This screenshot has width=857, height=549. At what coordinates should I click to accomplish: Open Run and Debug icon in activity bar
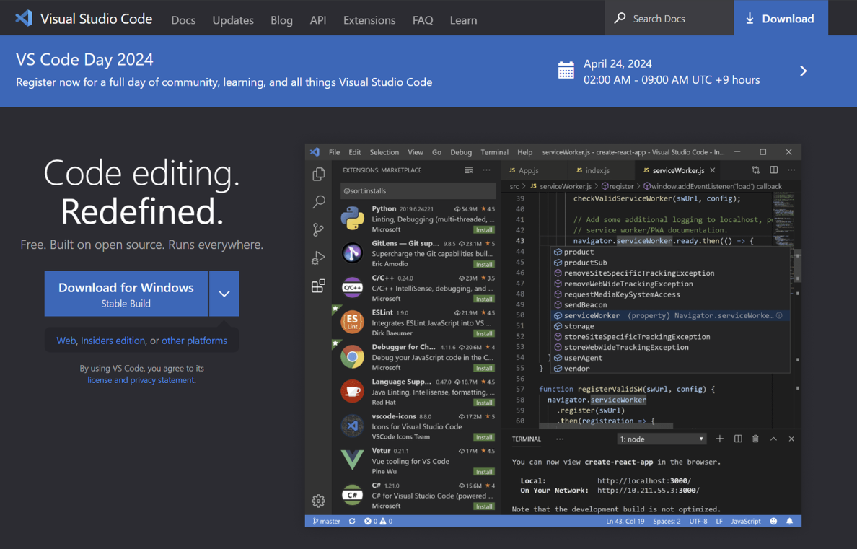[x=318, y=258]
